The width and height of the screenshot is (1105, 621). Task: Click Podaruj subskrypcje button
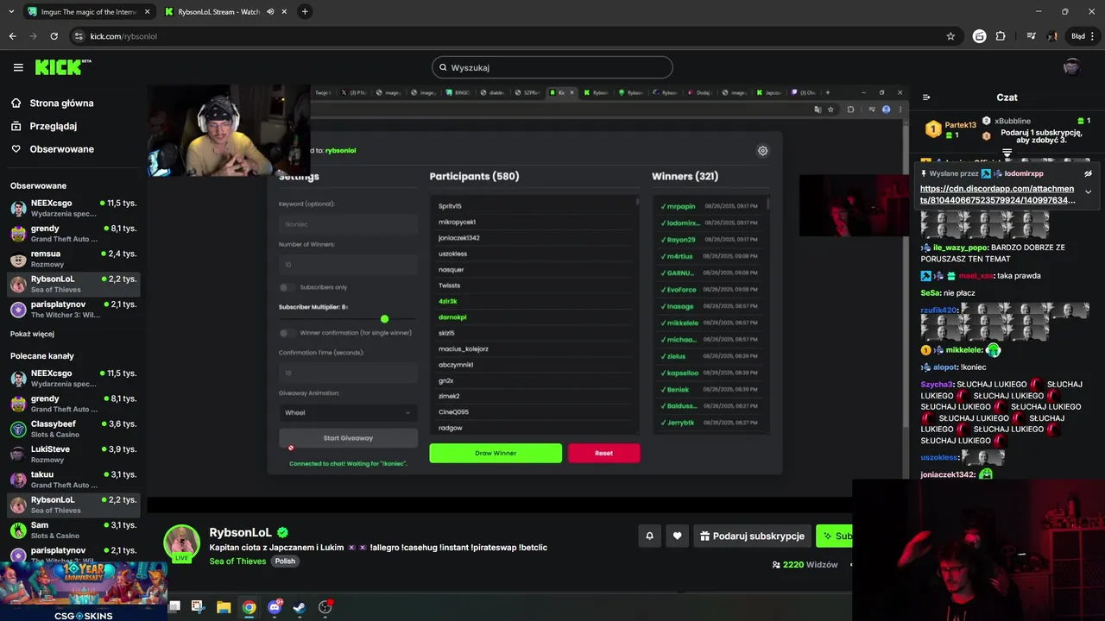tap(752, 536)
